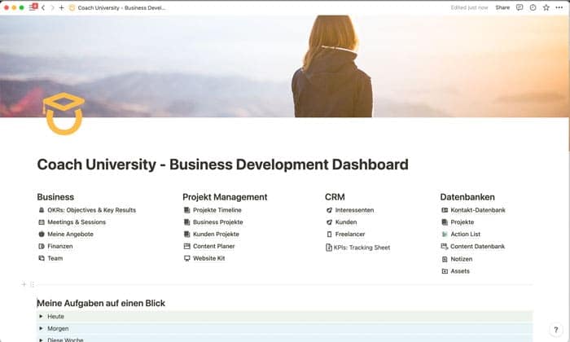Open the Kontakt-Datenbank page
The width and height of the screenshot is (570, 342).
point(477,210)
